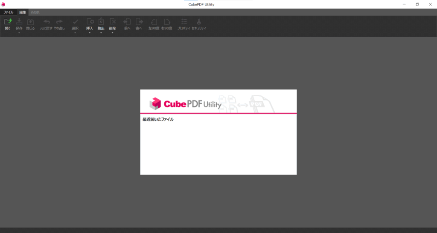Move page with the 前へ icon
437x233 pixels.
pos(127,22)
